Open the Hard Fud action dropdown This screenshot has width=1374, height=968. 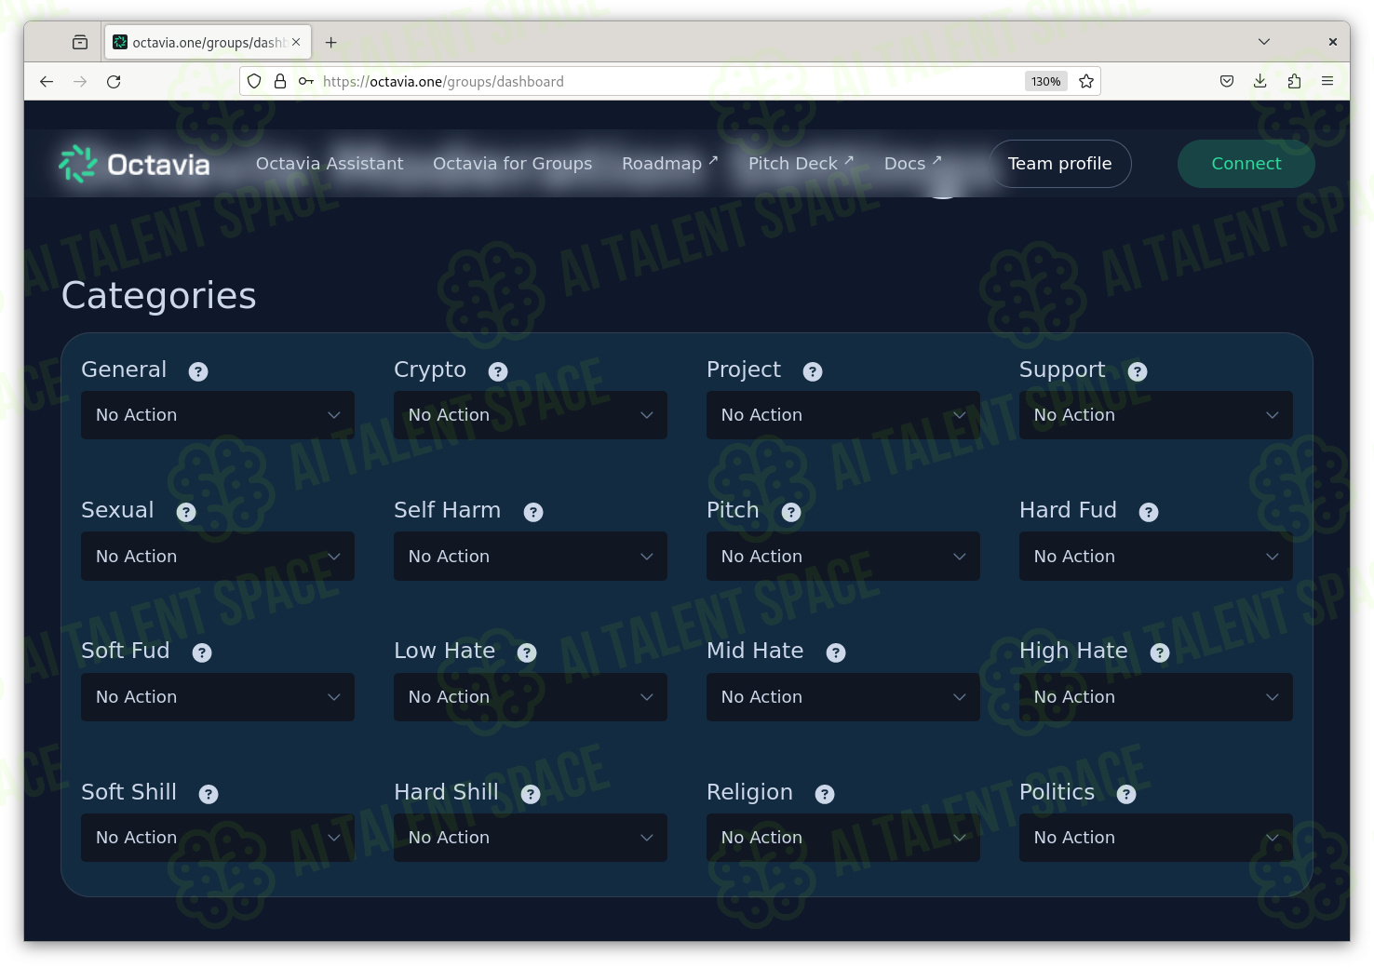[x=1156, y=557]
